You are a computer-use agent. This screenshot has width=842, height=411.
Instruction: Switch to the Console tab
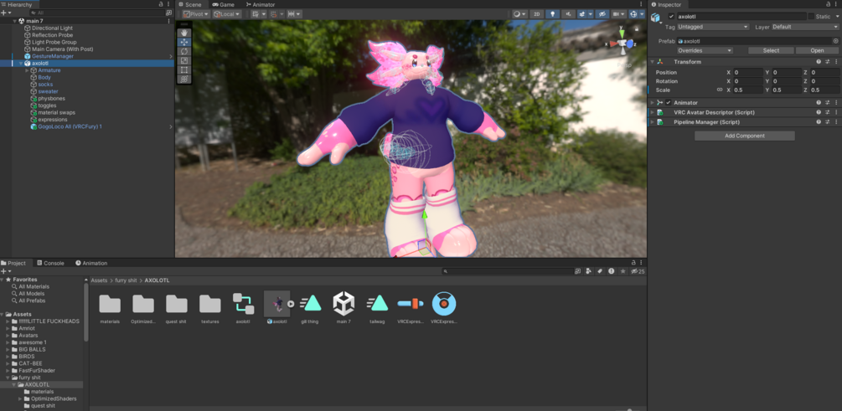click(x=50, y=263)
